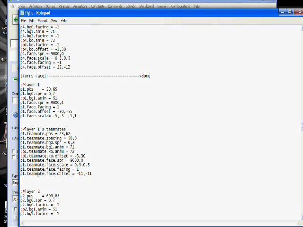Click line 'p1.teammate.bg1.anim = 71'
Image resolution: width=303 pixels, height=227 pixels.
47,147
